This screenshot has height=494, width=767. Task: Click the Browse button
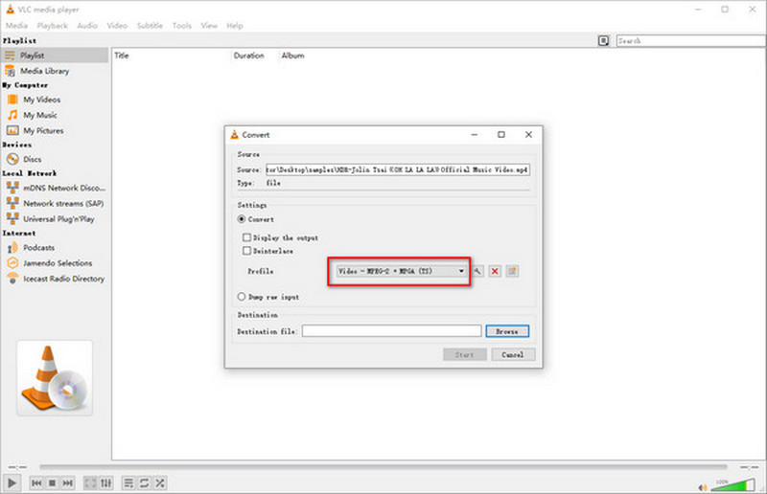507,331
